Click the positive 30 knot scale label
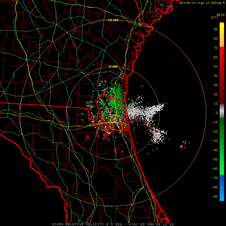The image size is (226, 226). [x=216, y=85]
